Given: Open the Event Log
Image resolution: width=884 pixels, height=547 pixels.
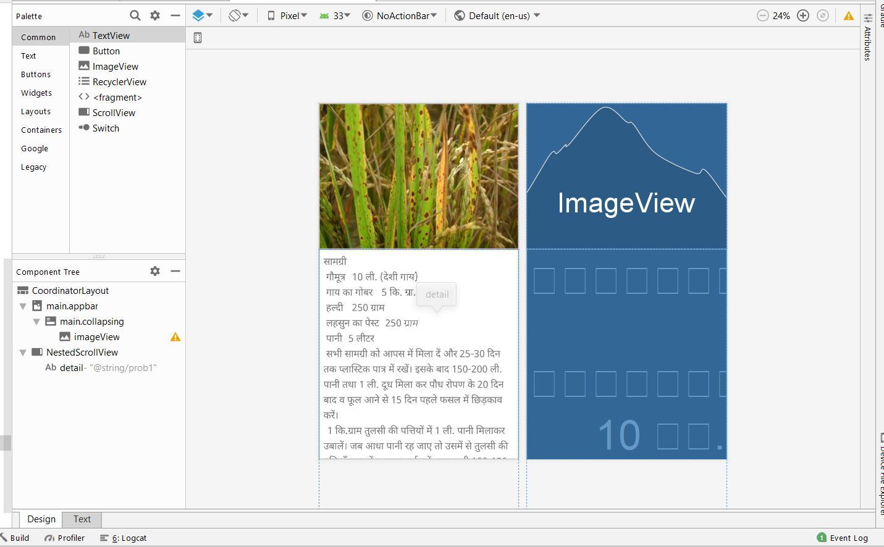Looking at the screenshot, I should pos(842,538).
